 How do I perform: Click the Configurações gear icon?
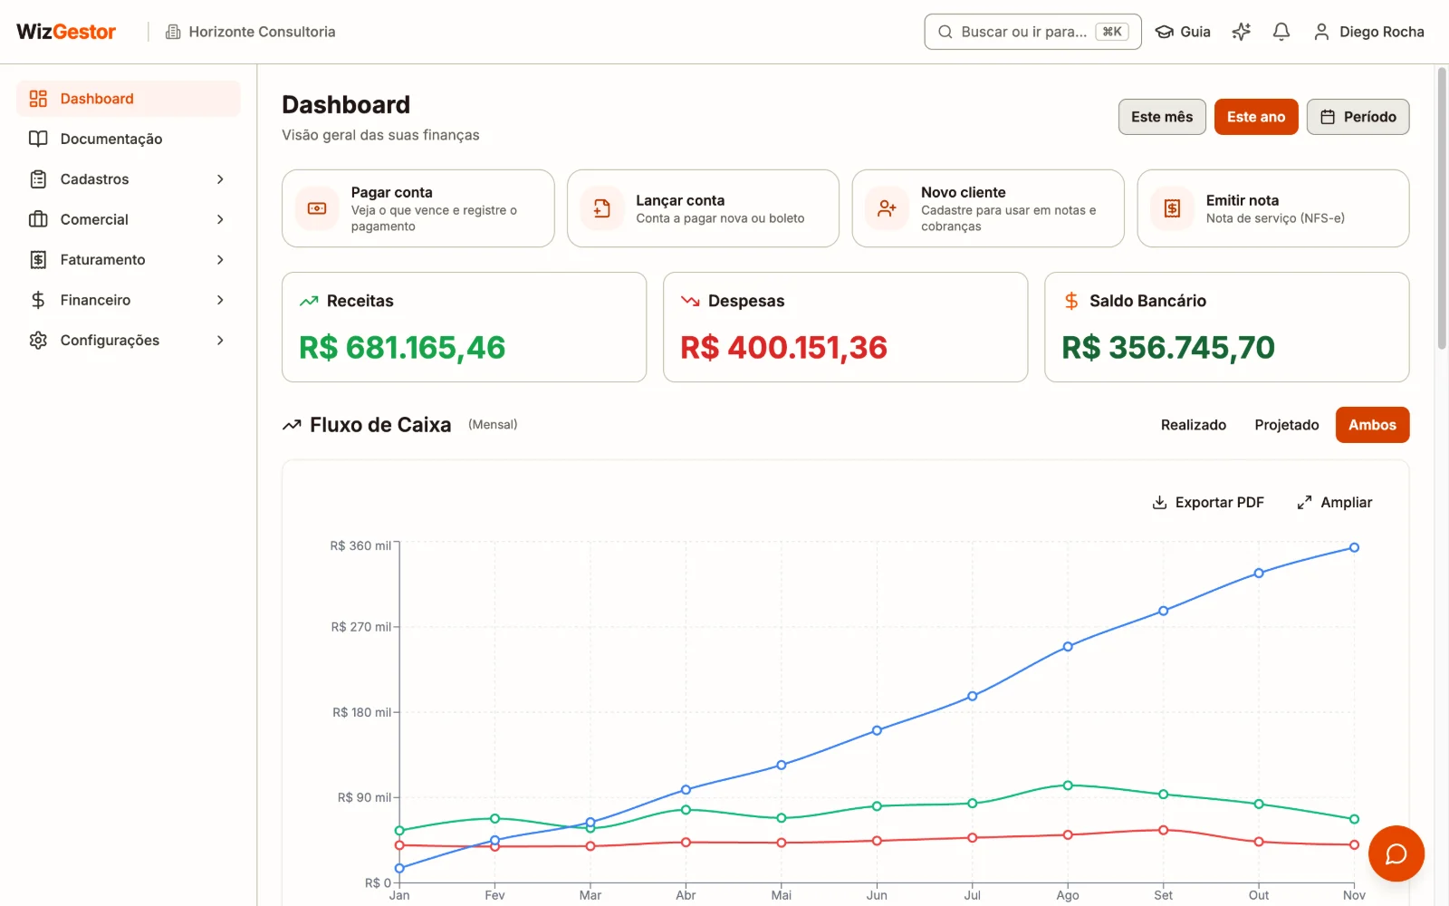tap(38, 341)
